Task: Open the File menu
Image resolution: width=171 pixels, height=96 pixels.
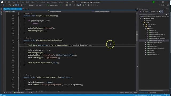Action: pos(5,2)
